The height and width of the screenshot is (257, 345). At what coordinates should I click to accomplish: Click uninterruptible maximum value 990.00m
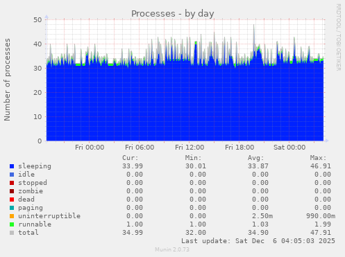321,216
